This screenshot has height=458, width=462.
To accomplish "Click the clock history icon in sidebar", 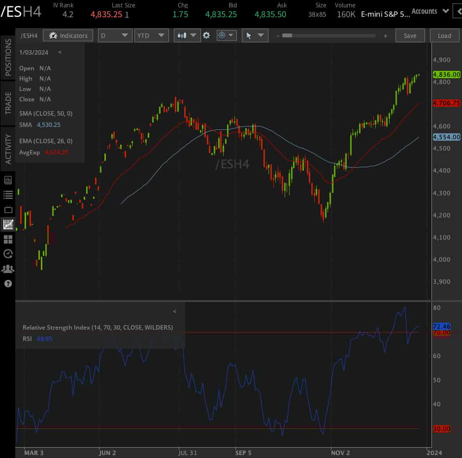I will [7, 254].
